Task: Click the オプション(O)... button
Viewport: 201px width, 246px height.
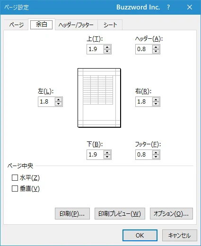Action: click(x=171, y=214)
